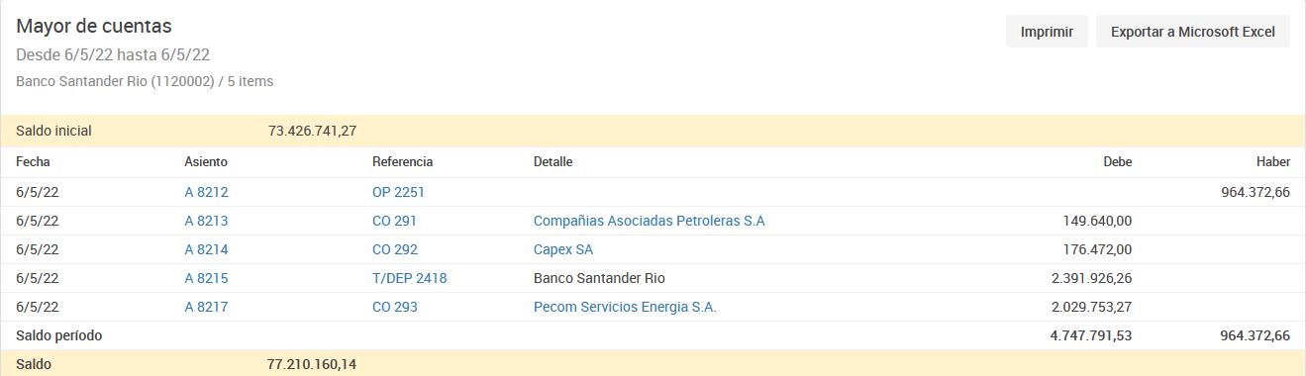Screen dimensions: 1306x376
Task: Open Pecom Servicios Energia S.A. detail
Action: pos(625,307)
